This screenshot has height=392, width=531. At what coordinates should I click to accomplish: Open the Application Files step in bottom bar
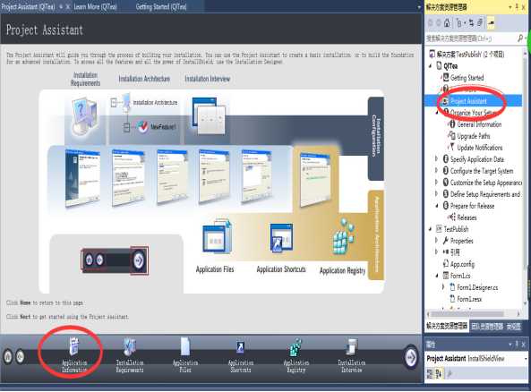pos(185,355)
